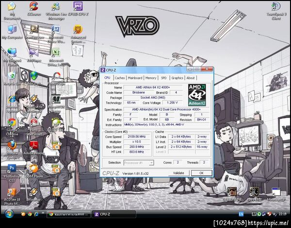Click the Internet Explorer quick launch icon
Image resolution: width=291 pixels, height=228 pixels.
pos(36,214)
